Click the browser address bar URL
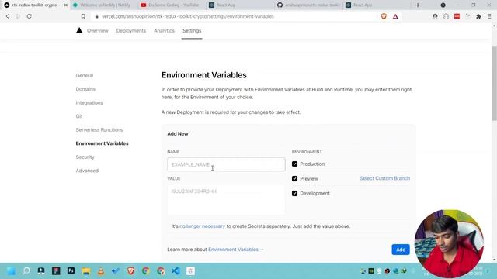The image size is (497, 279). click(x=188, y=16)
